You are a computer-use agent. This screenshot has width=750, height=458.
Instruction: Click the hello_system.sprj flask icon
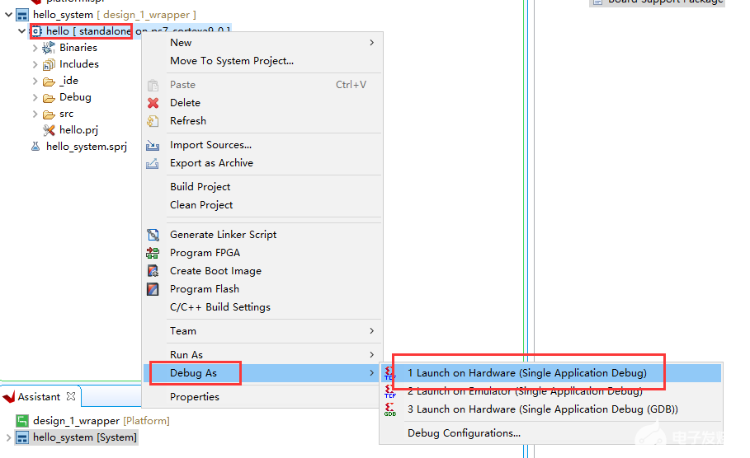pyautogui.click(x=35, y=146)
